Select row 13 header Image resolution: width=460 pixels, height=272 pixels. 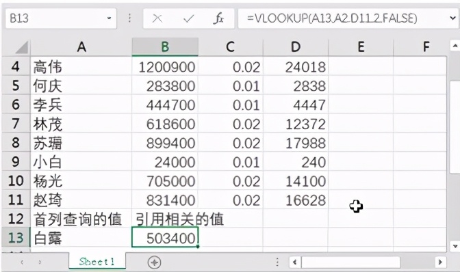tap(16, 238)
